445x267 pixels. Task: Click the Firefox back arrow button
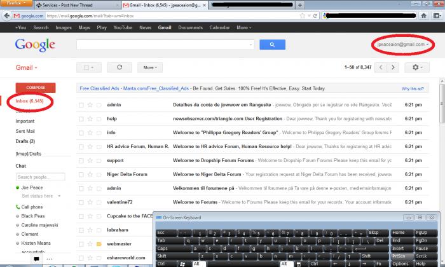point(7,16)
